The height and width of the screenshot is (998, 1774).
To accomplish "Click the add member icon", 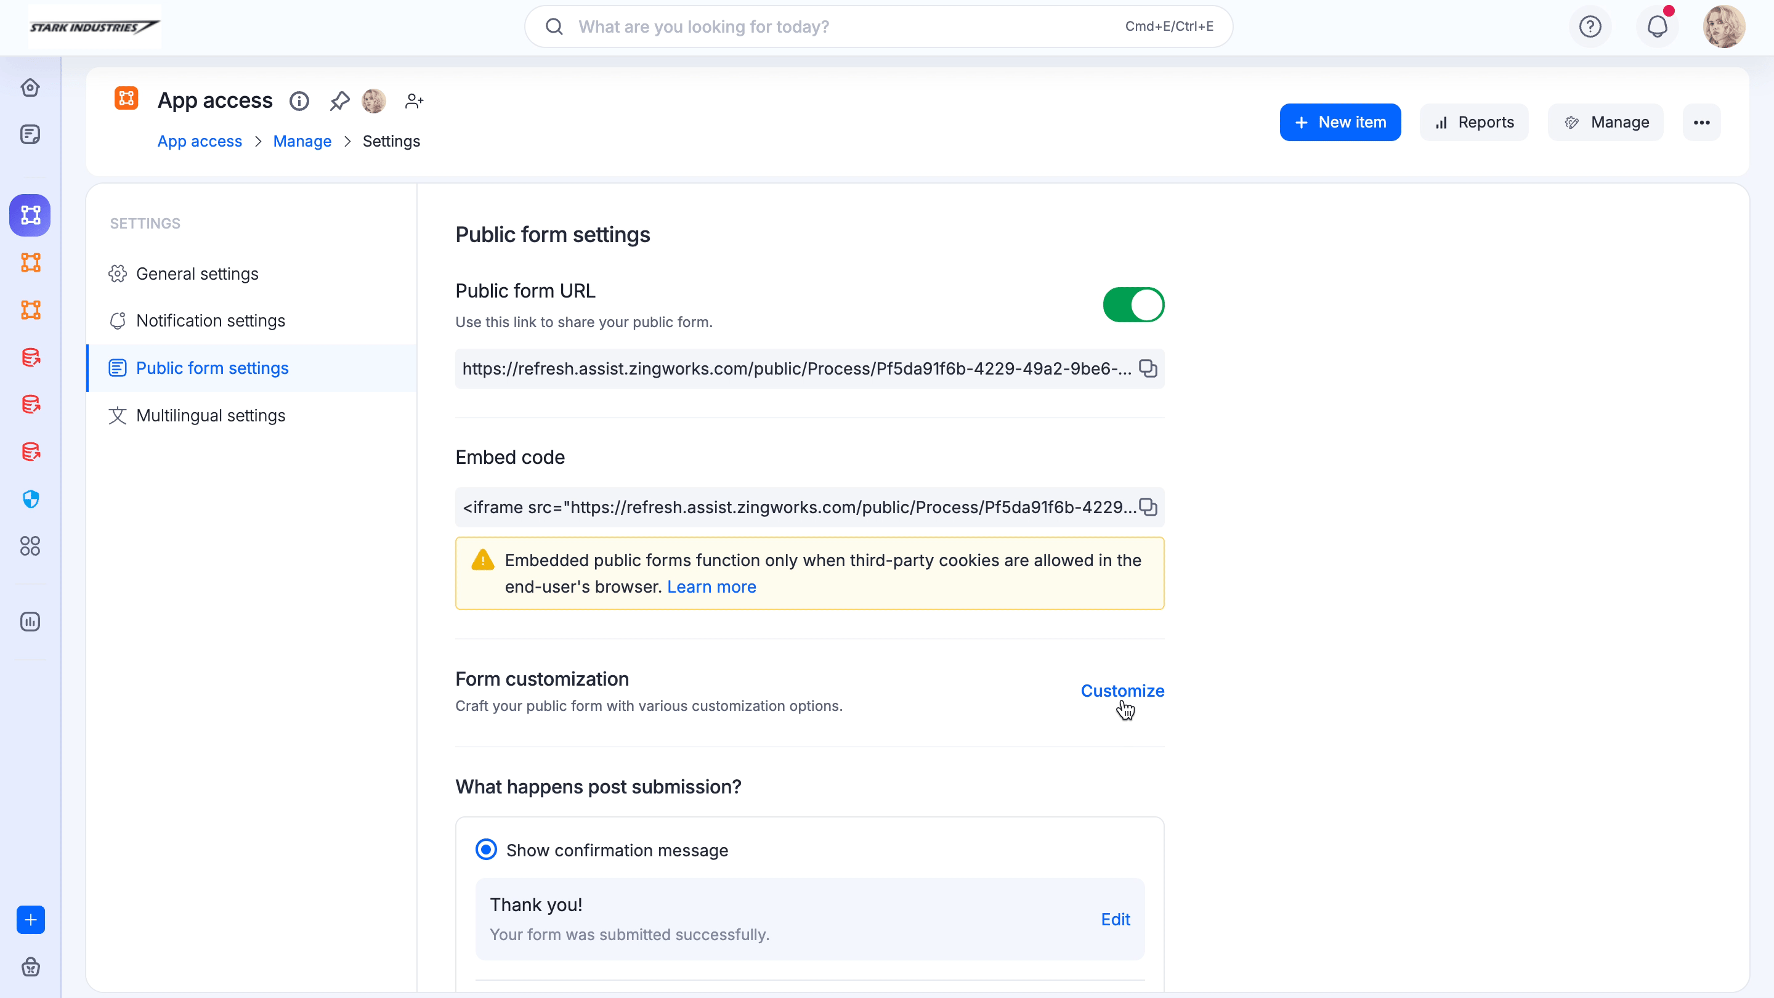I will click(414, 101).
